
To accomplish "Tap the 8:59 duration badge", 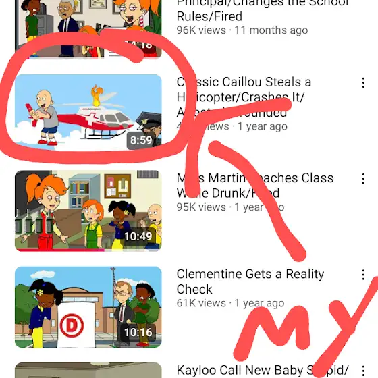I will point(141,140).
